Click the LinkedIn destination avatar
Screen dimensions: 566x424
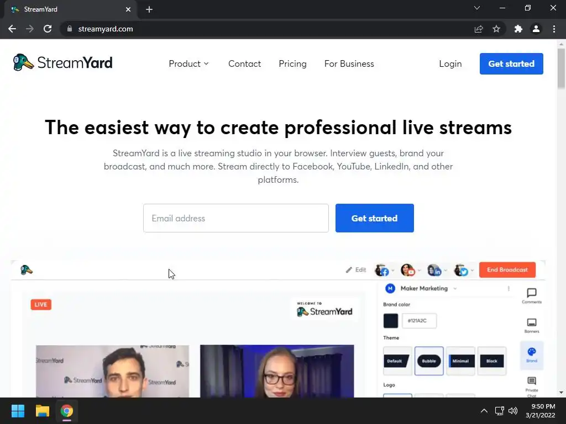434,270
